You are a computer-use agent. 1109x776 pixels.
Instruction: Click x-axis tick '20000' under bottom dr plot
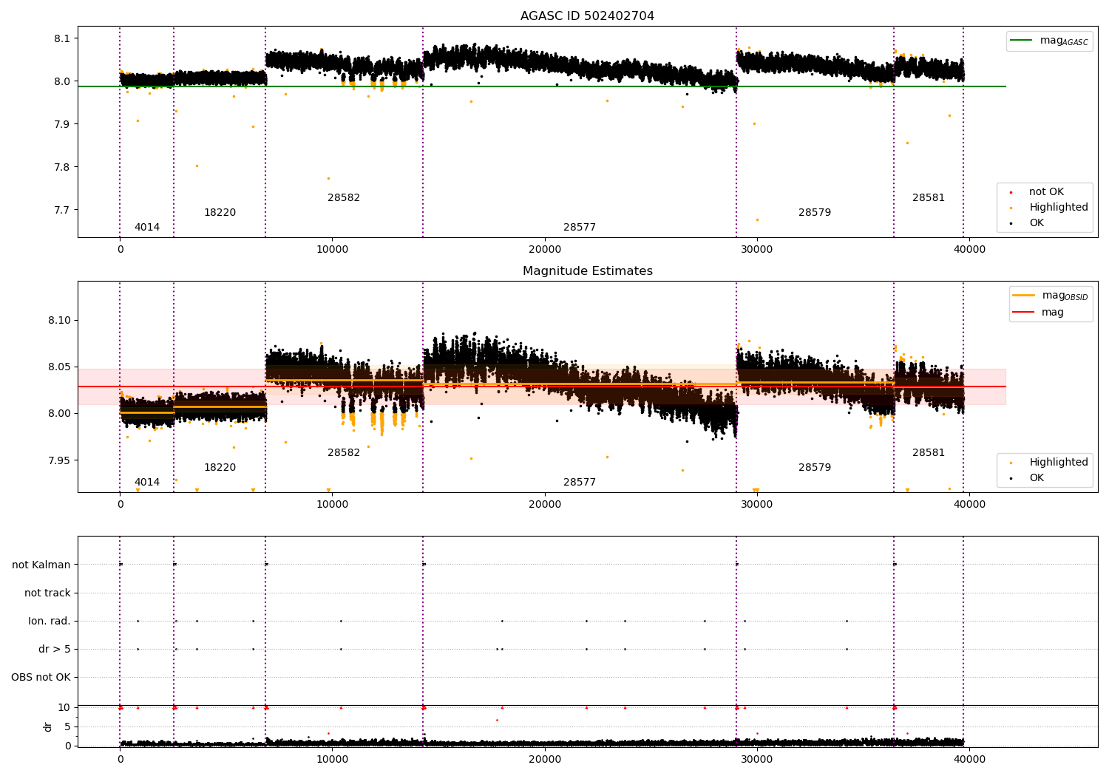[x=545, y=760]
